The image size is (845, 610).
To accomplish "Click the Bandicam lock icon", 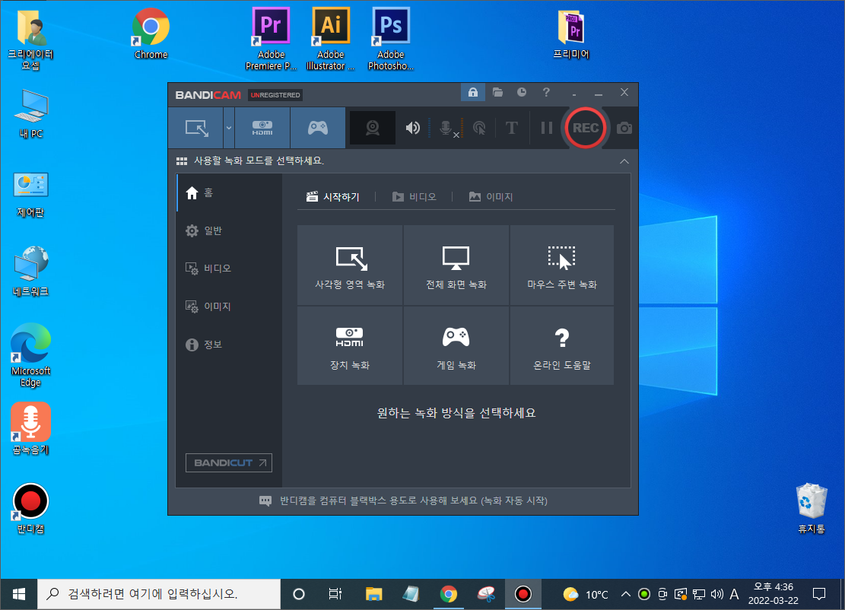I will pos(472,92).
